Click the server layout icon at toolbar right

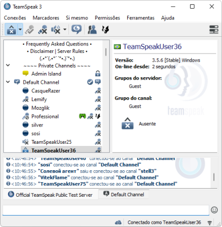(x=214, y=29)
